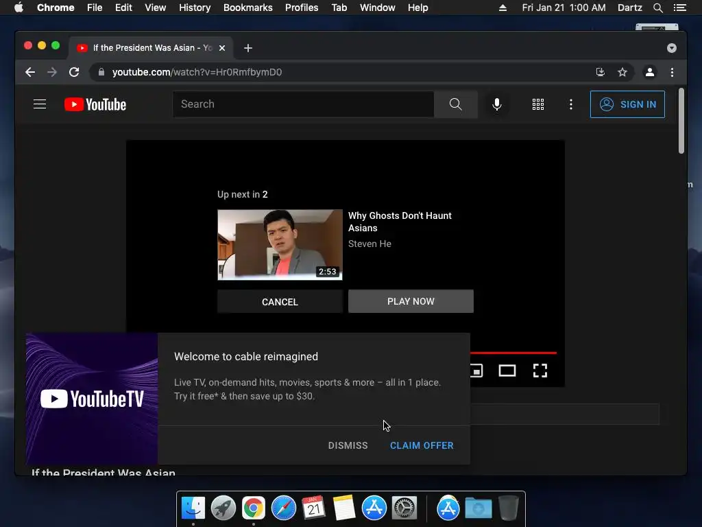
Task: Claim the YouTube TV offer
Action: click(422, 445)
